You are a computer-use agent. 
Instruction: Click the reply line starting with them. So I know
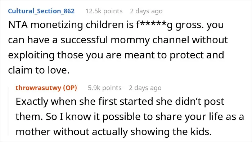pos(130,117)
